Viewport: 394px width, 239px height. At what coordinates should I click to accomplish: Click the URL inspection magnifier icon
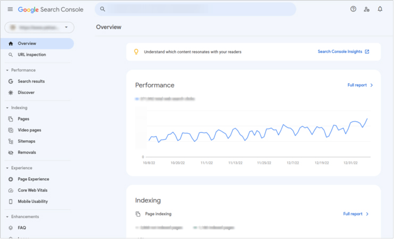point(11,54)
